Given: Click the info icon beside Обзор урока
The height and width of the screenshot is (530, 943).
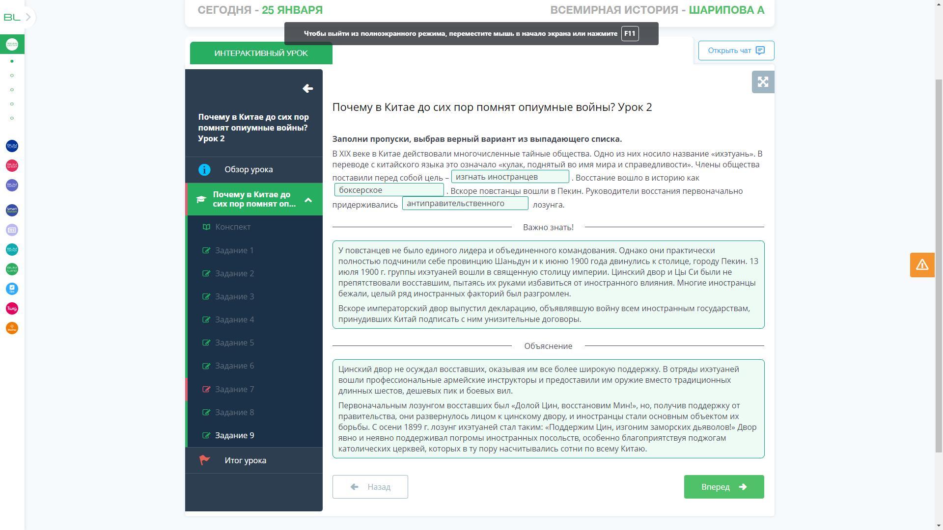Looking at the screenshot, I should 204,170.
